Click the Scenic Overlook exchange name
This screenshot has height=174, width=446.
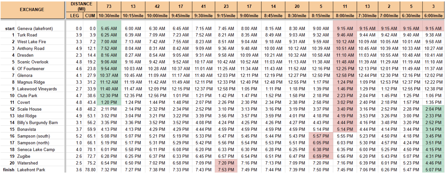click(33, 62)
